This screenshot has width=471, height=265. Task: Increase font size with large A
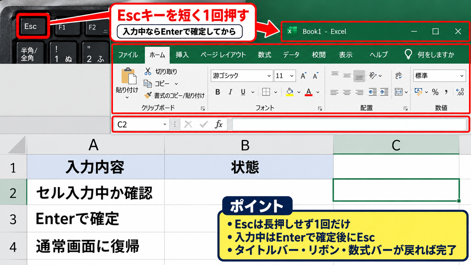303,76
